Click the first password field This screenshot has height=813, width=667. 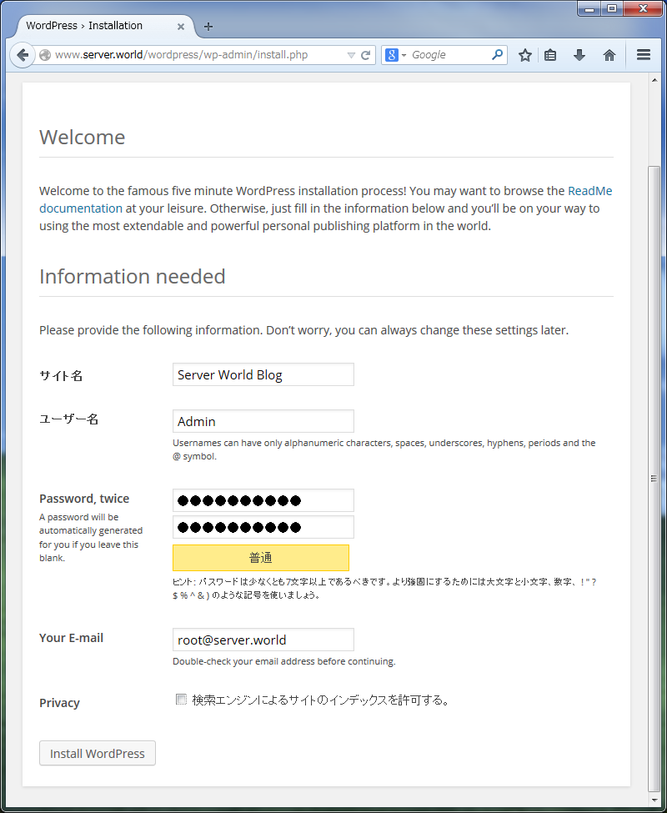[x=263, y=500]
